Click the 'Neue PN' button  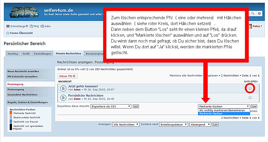(x=67, y=76)
